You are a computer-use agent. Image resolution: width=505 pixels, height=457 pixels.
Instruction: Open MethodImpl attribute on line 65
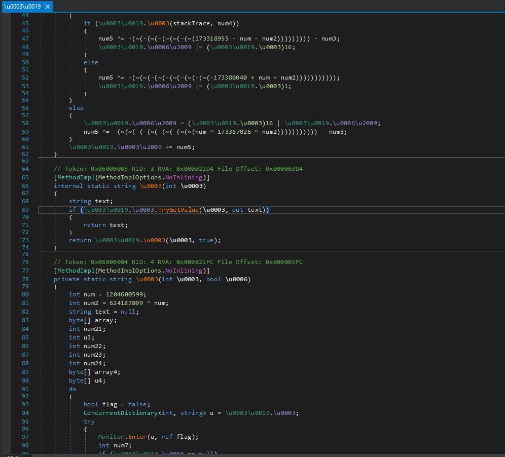pos(76,178)
